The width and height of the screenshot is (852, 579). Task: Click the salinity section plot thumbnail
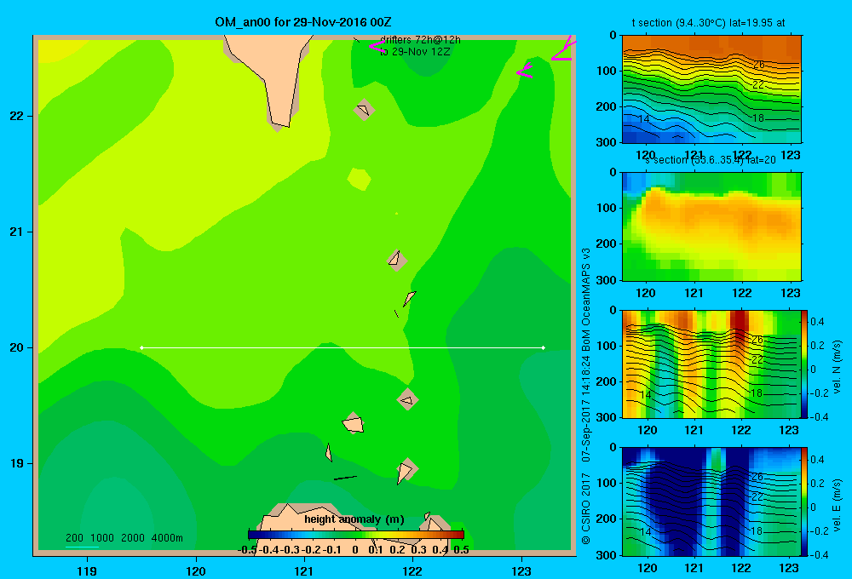(x=711, y=226)
